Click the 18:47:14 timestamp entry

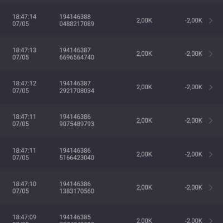(25, 20)
